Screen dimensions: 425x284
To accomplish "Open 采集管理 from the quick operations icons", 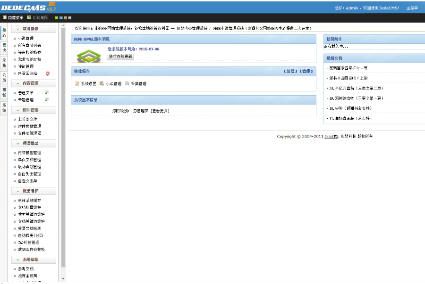I will coord(127,83).
